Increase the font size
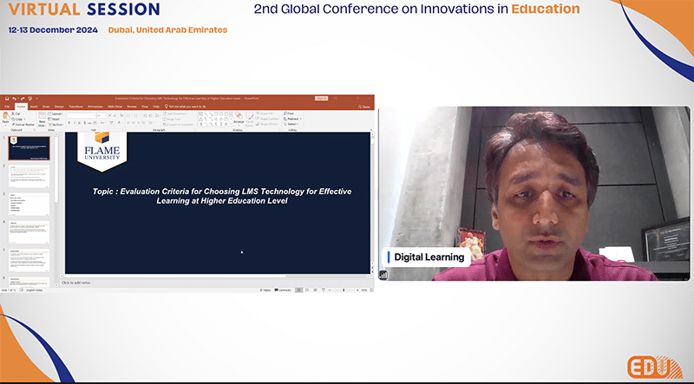694x384 pixels. click(x=109, y=115)
